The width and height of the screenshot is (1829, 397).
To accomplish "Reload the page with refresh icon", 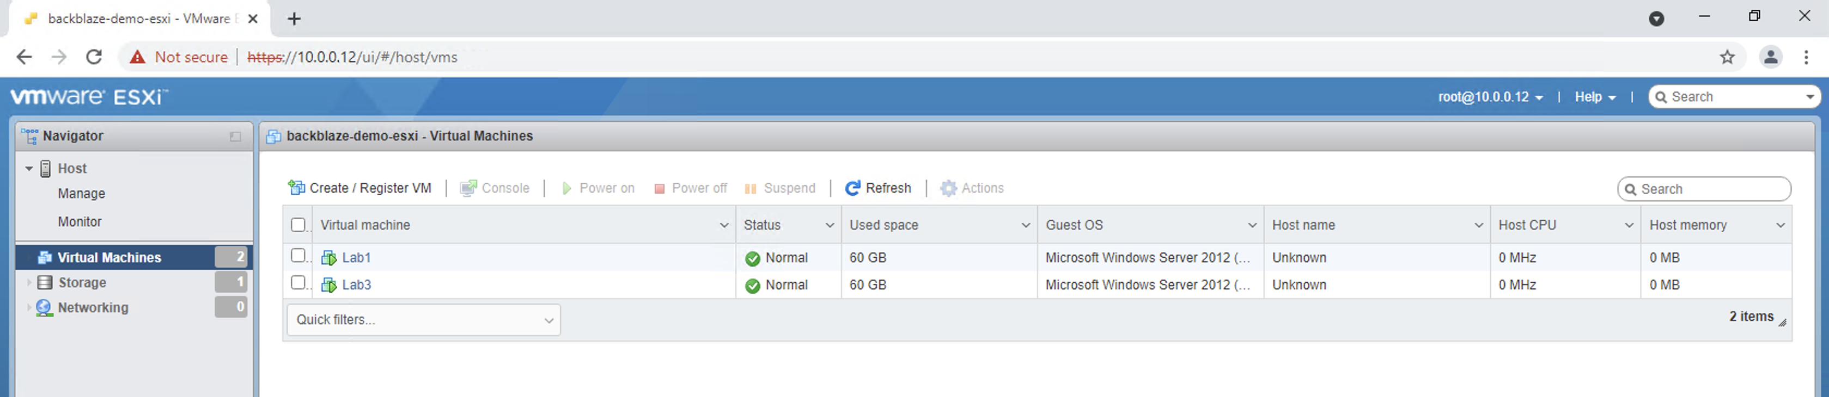I will point(94,57).
